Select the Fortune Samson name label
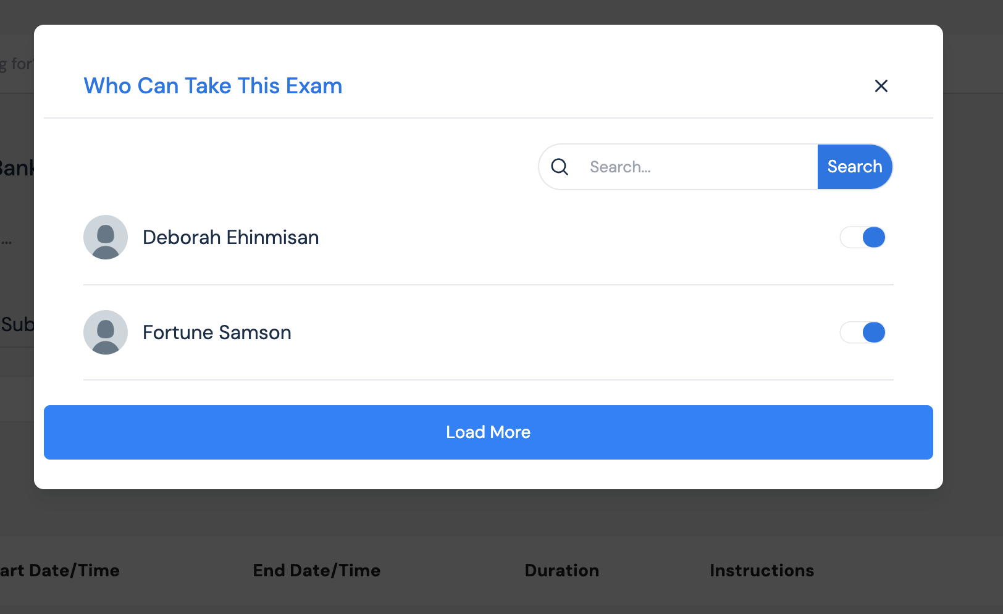Screen dimensions: 1003x614 217,332
